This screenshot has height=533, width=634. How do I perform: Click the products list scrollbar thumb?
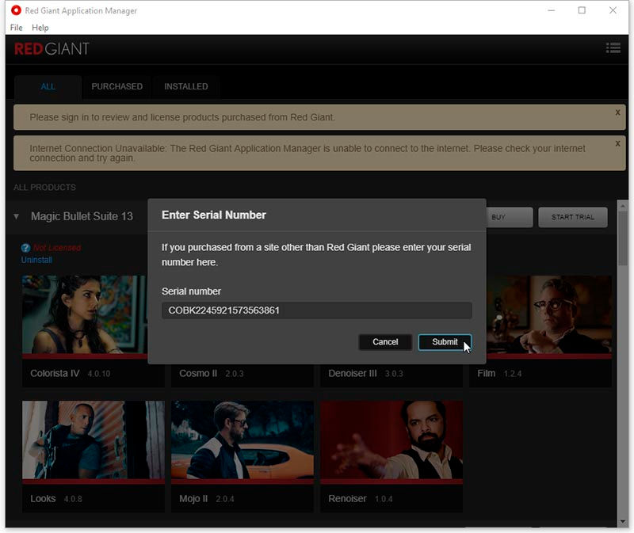pos(623,238)
